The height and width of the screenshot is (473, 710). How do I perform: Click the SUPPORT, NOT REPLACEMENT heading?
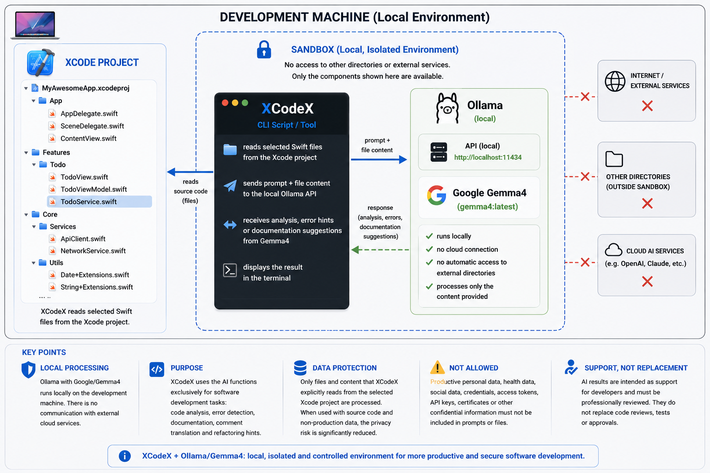[x=636, y=368]
